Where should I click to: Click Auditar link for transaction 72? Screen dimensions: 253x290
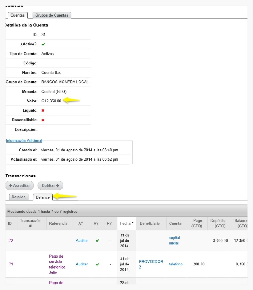(82, 240)
